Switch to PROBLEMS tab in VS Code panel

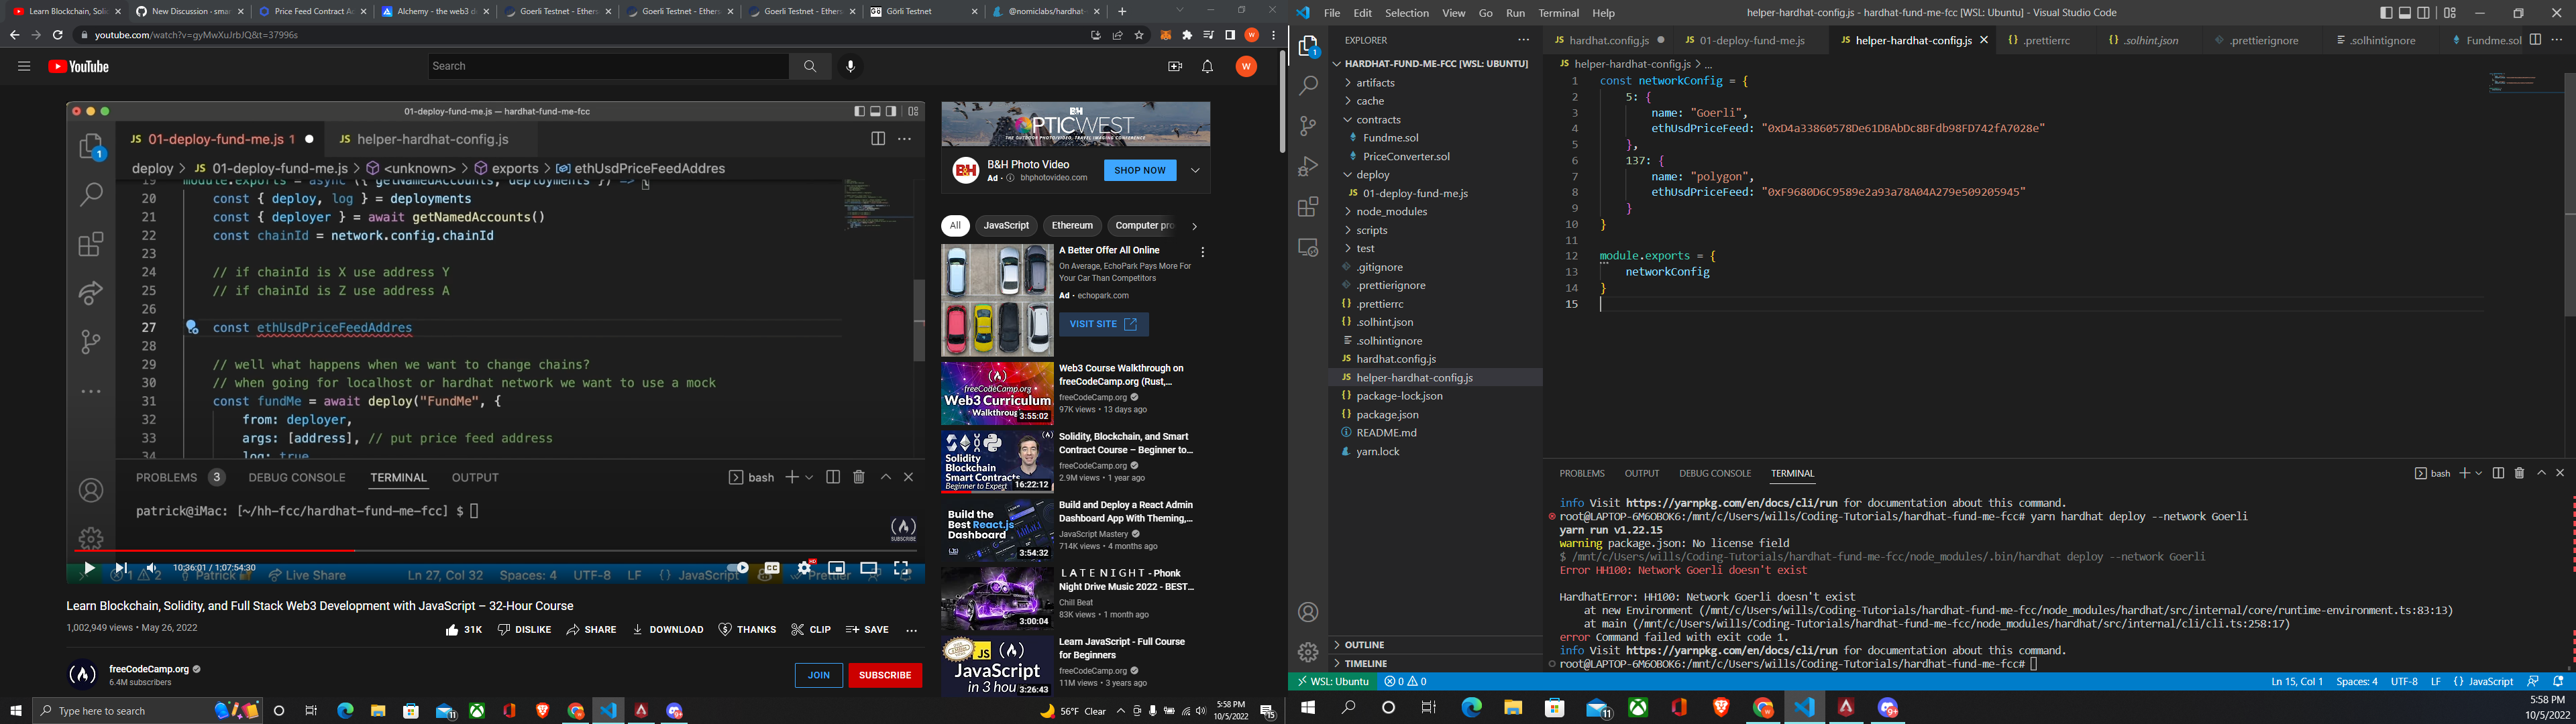pos(1581,473)
